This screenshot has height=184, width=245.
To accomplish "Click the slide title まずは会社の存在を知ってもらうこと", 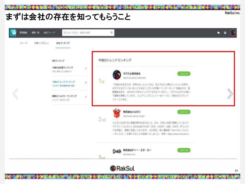I will click(68, 17).
